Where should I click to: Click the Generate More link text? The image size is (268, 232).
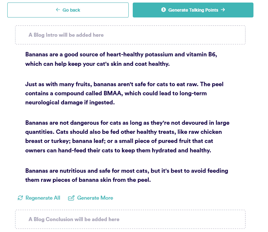(x=95, y=198)
